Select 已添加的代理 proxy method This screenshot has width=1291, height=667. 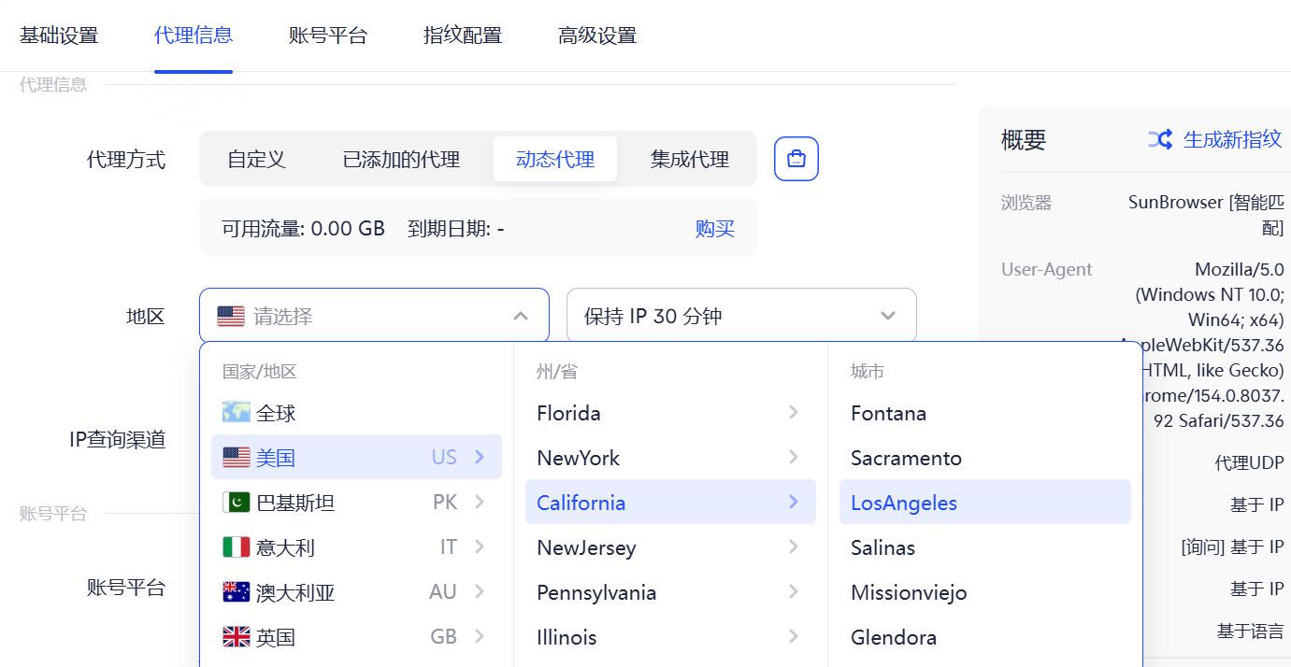[401, 160]
